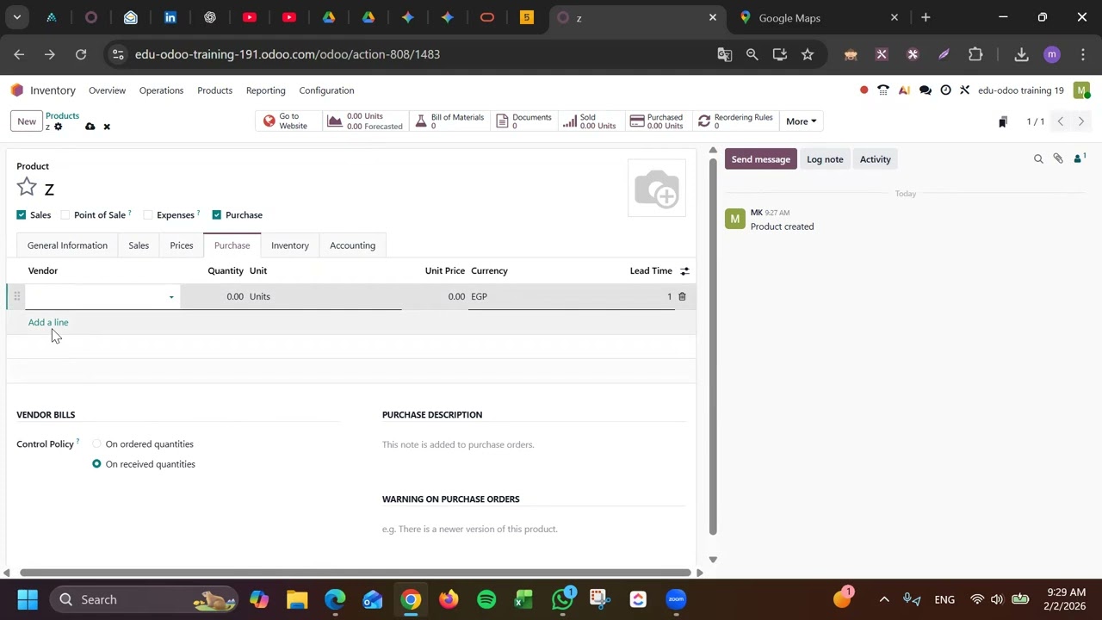This screenshot has width=1102, height=620.
Task: Open the Products menu
Action: [x=214, y=90]
